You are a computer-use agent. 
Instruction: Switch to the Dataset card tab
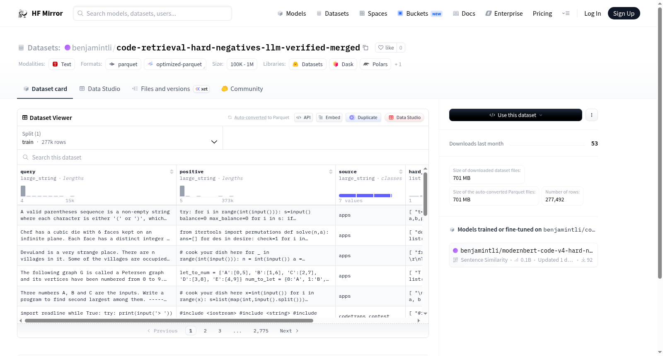[x=45, y=88]
